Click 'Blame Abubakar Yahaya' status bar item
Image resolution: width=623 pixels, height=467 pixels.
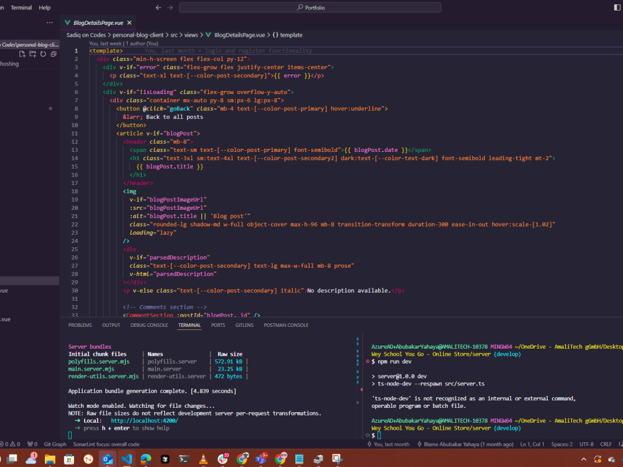(x=465, y=445)
